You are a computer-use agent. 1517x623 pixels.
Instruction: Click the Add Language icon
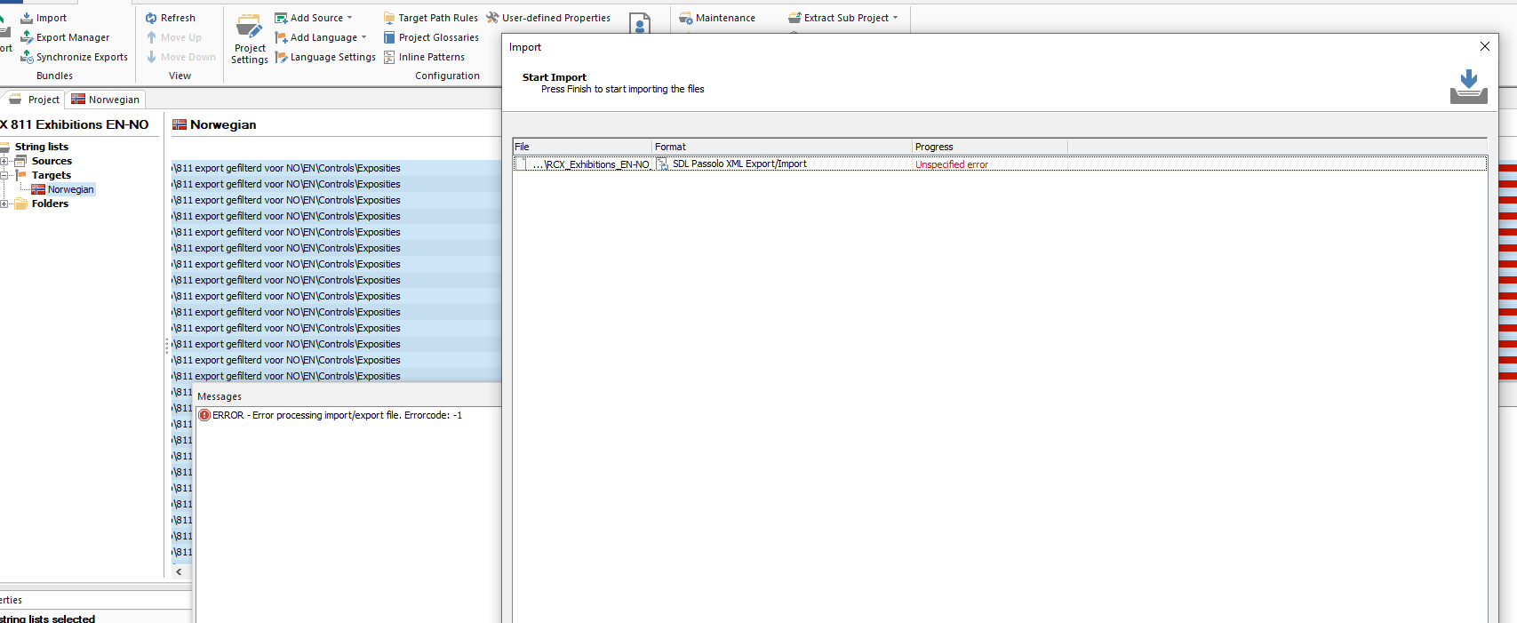pyautogui.click(x=281, y=37)
